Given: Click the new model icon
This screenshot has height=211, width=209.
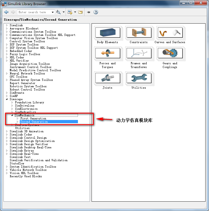Looking at the screenshot, I should pyautogui.click(x=70, y=12).
